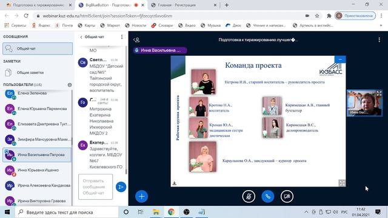The image size is (388, 218).
Task: Bookmark this page with the star
Action: (317, 16)
